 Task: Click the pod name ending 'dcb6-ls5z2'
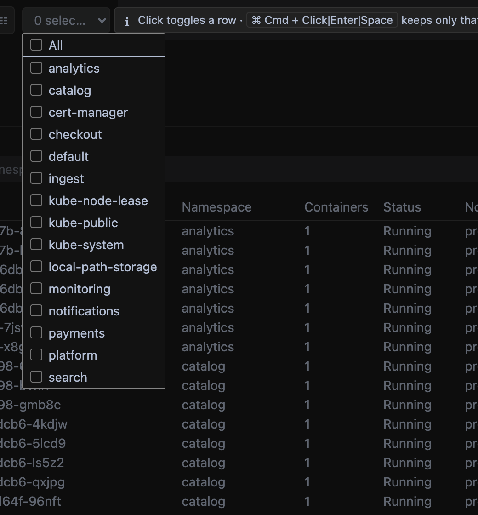pyautogui.click(x=32, y=463)
